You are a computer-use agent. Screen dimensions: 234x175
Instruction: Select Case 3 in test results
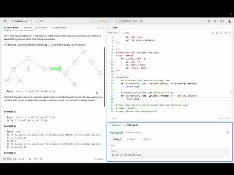coord(146,139)
